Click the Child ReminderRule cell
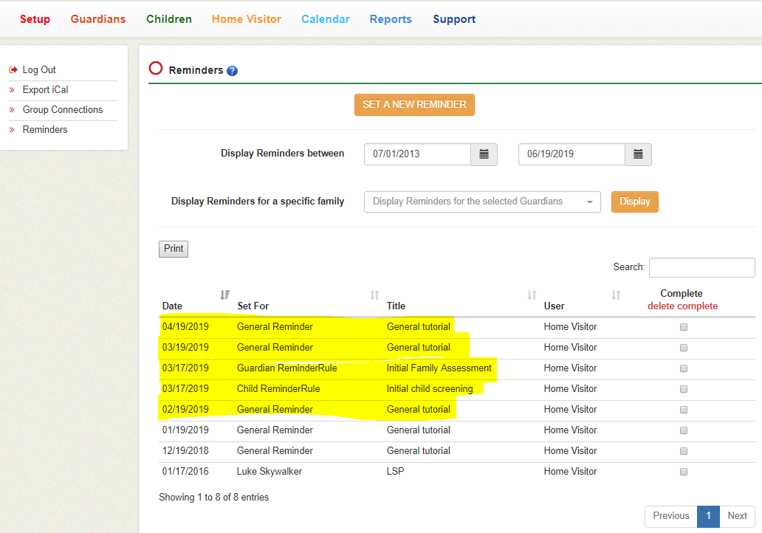 click(x=278, y=389)
